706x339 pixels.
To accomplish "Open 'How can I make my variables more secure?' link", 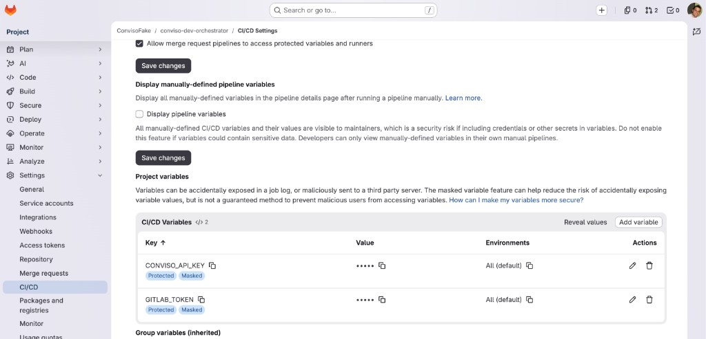I will 516,200.
